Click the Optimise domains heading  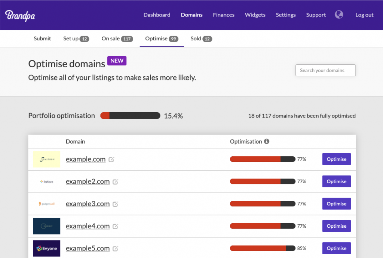point(67,64)
